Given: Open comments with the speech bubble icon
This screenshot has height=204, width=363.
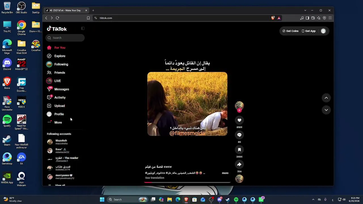Looking at the screenshot, I should click(x=239, y=135).
